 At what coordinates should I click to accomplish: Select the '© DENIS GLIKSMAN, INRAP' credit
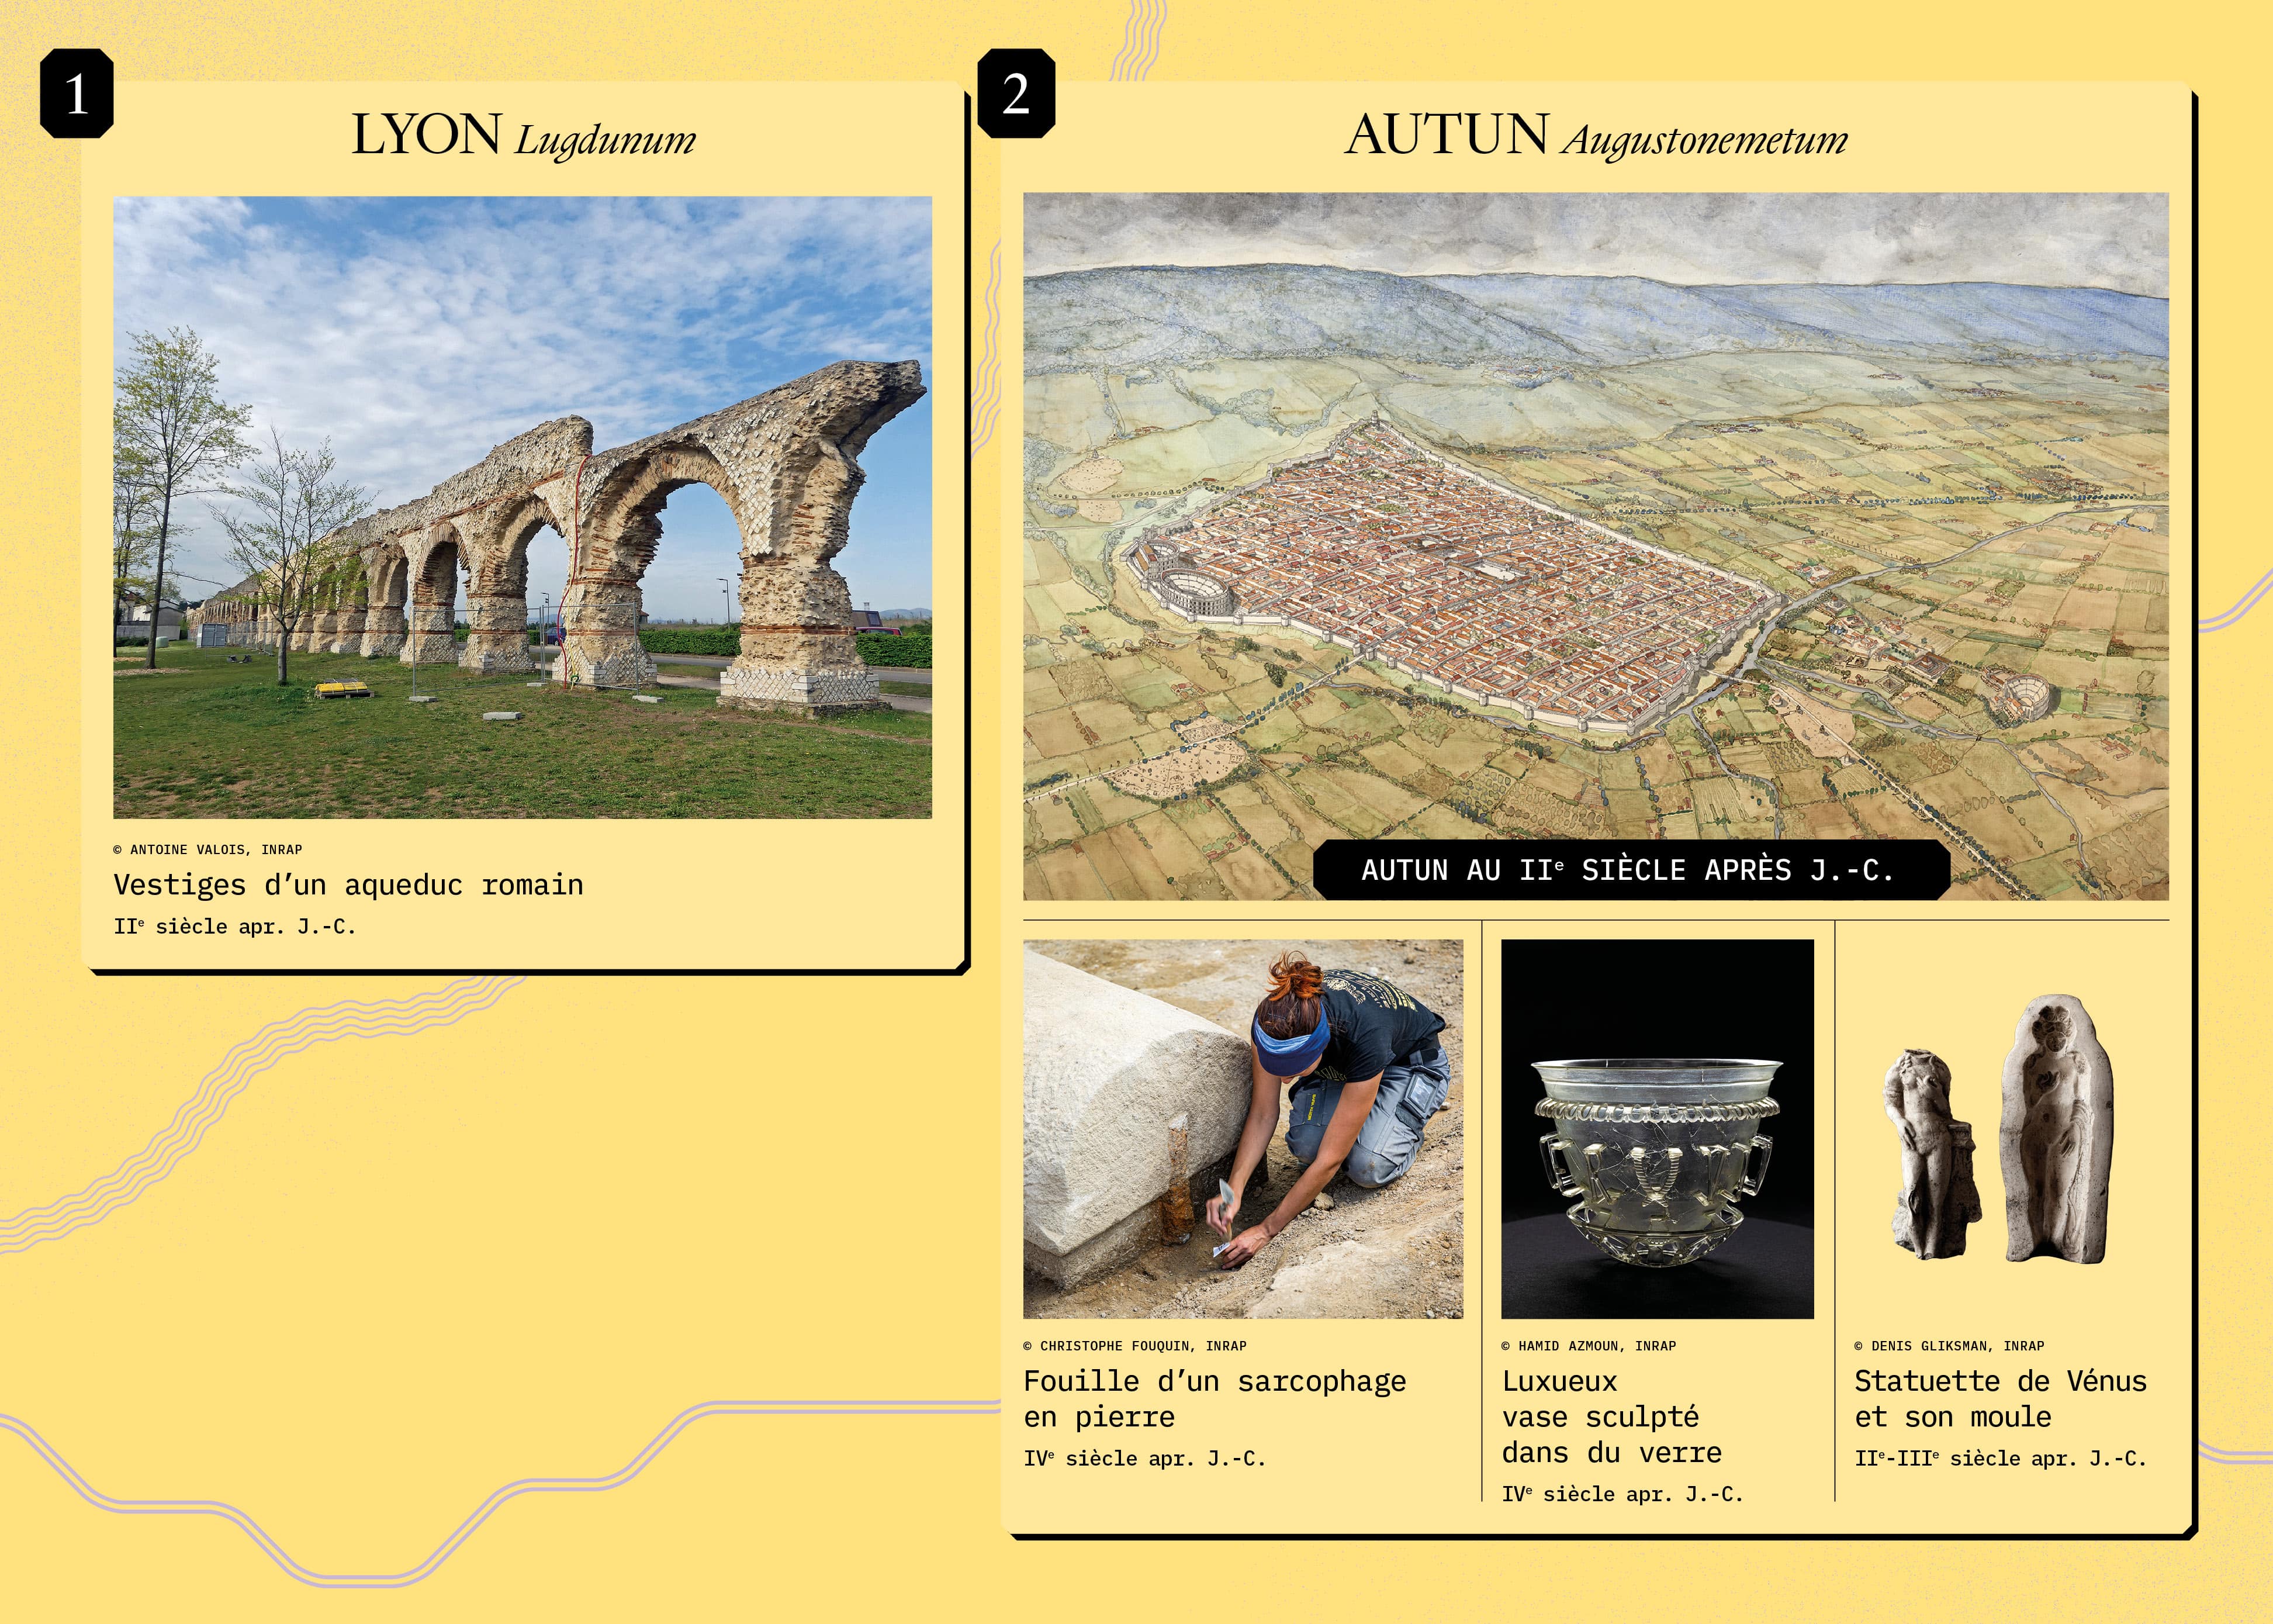click(1950, 1346)
